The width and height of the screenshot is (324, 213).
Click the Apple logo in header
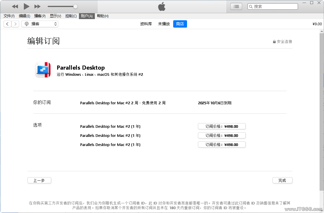(x=162, y=6)
